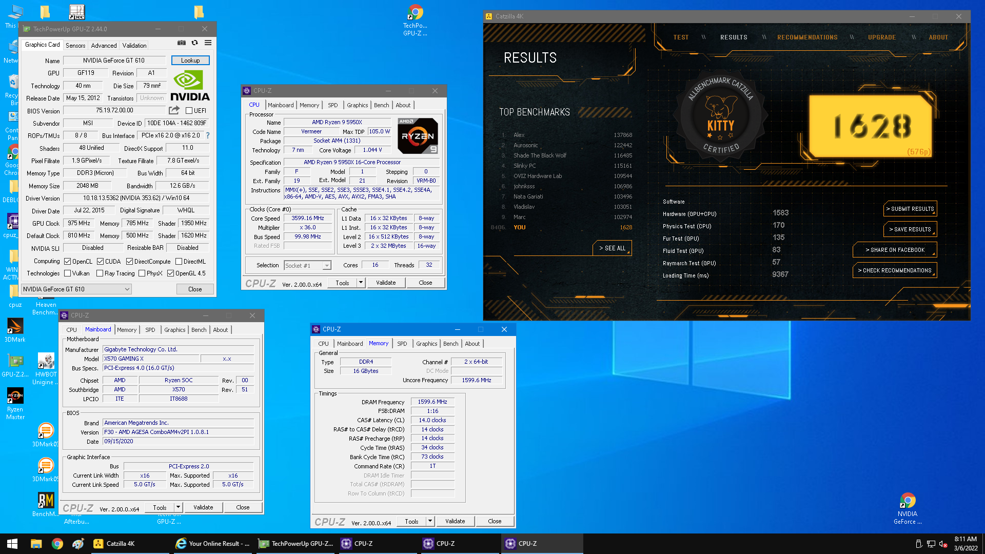
Task: Click the volume muted icon in system tray
Action: click(x=943, y=544)
